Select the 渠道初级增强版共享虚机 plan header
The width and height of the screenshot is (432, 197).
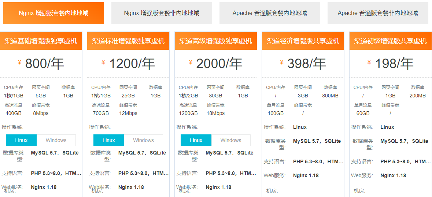click(391, 41)
